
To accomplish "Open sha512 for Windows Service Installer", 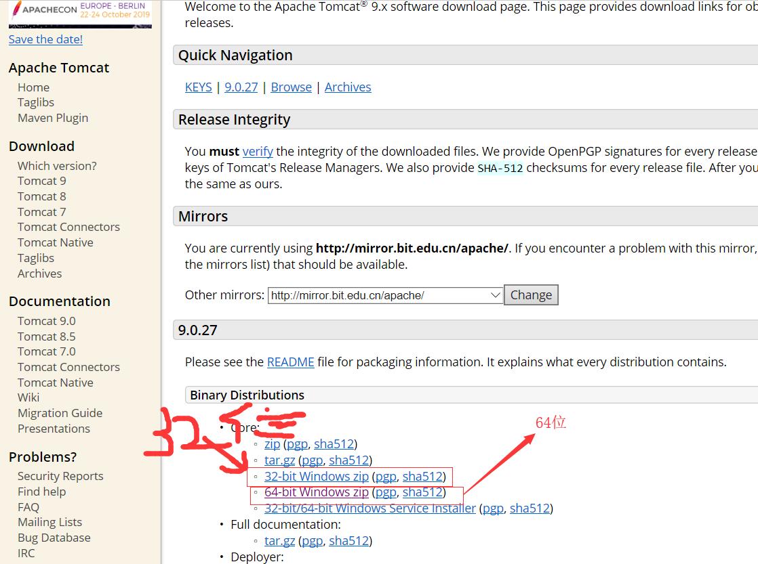I will 530,508.
